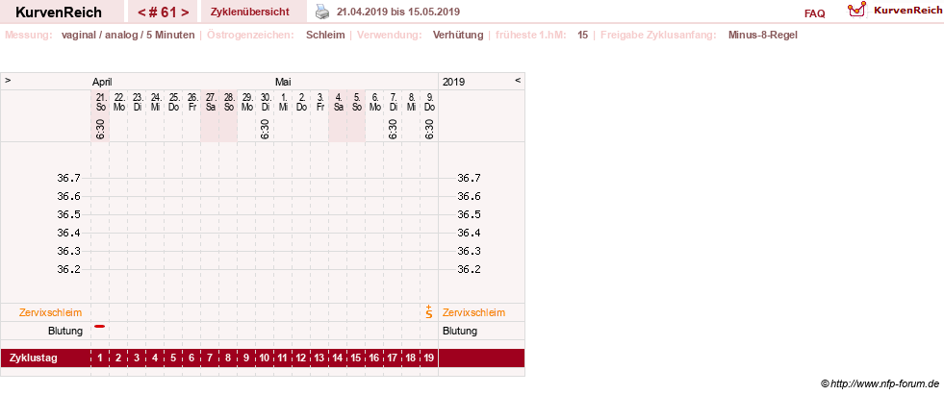Click the 'Östrogenzeichen:' label

pos(250,35)
